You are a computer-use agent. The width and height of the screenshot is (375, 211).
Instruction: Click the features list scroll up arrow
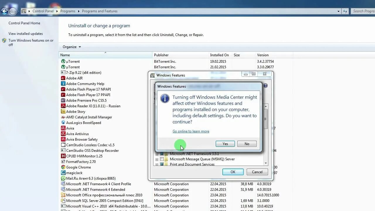point(266,106)
